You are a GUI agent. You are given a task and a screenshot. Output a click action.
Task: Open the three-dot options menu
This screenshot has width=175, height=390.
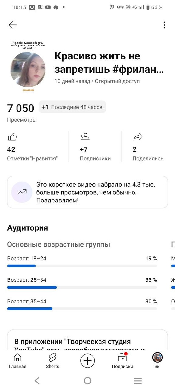coord(164,25)
